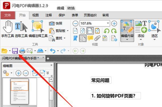The height and width of the screenshot is (107, 162).
Task: Click the fit page view icon
Action: click(83, 31)
